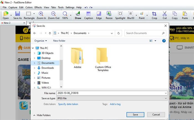Open the help icon in dialog
Viewport: 194px width, 120px height.
point(164,41)
